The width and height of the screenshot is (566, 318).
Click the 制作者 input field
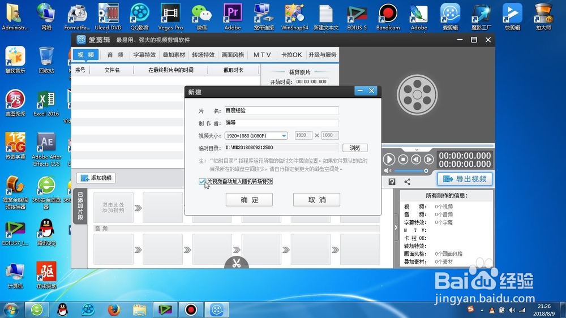coord(281,123)
